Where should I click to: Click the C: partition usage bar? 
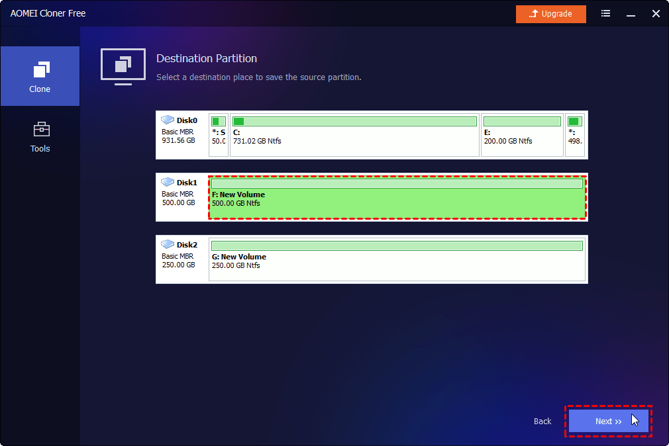click(x=354, y=122)
